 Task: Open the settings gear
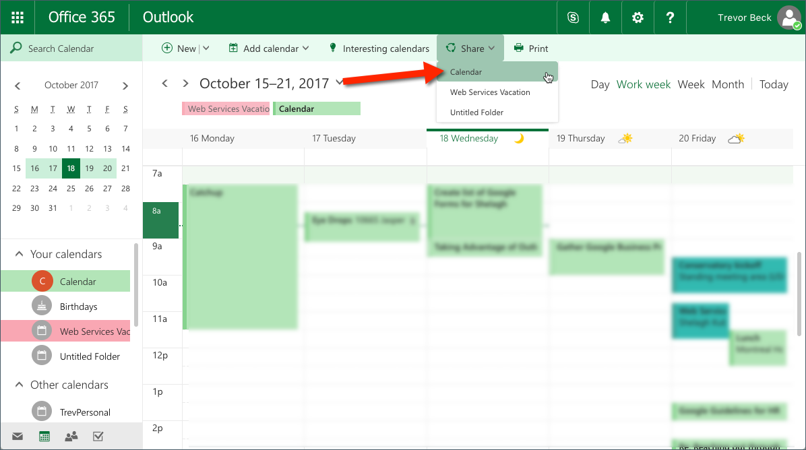pos(638,18)
